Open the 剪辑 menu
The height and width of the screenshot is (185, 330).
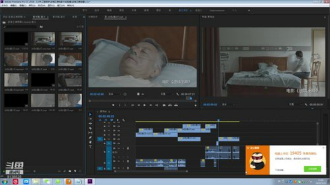point(23,5)
